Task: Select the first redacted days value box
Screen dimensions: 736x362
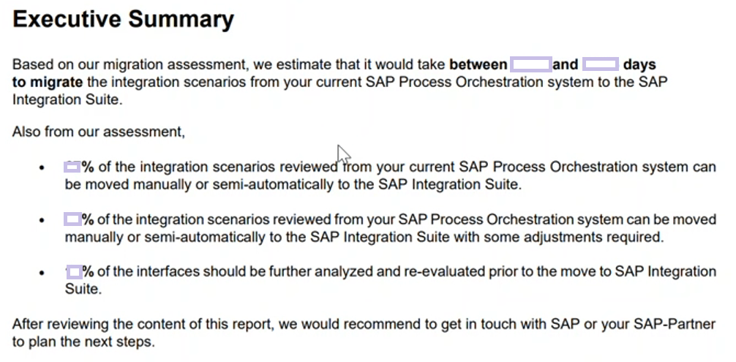Action: (531, 64)
